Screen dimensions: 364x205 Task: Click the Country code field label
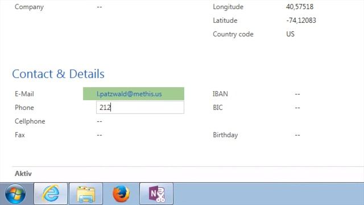pos(233,34)
